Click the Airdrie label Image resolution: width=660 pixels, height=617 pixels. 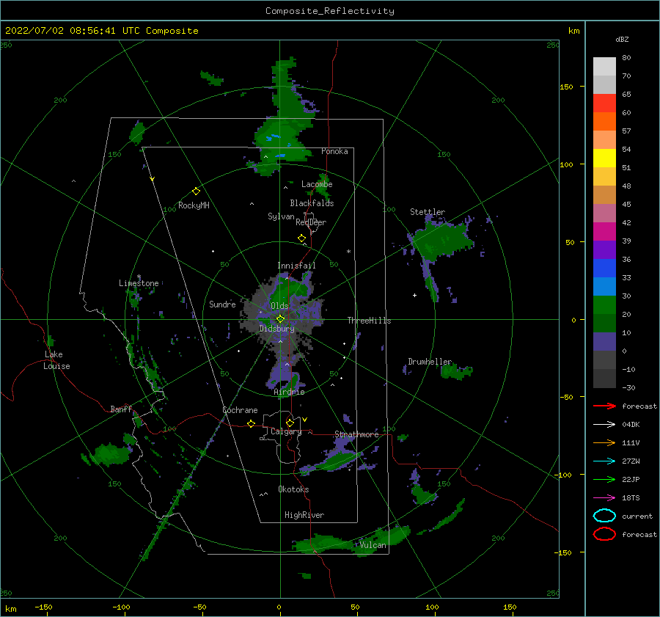[x=289, y=392]
